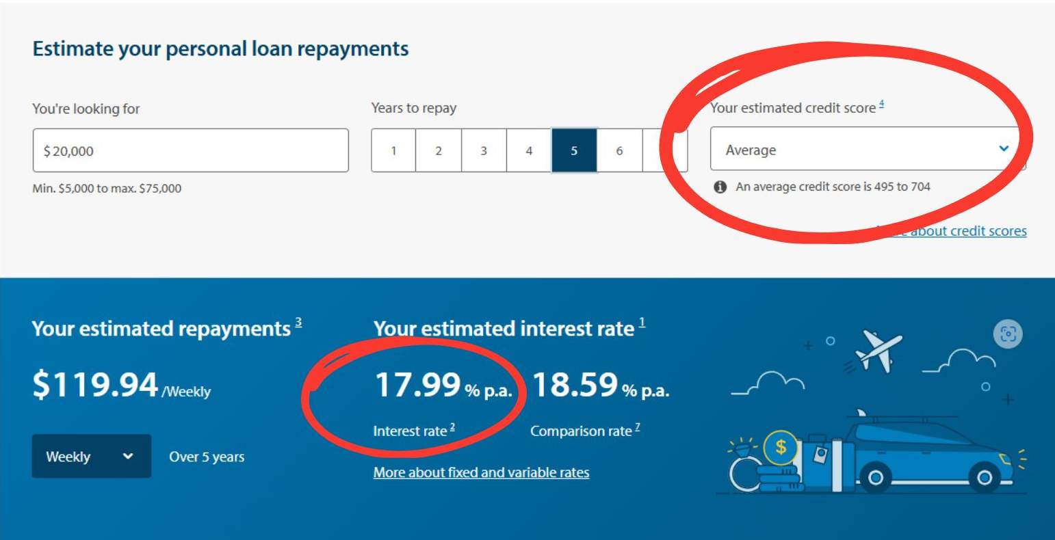Click footnote 1 beside estimated interest rate heading
This screenshot has height=540, width=1055.
click(x=640, y=321)
